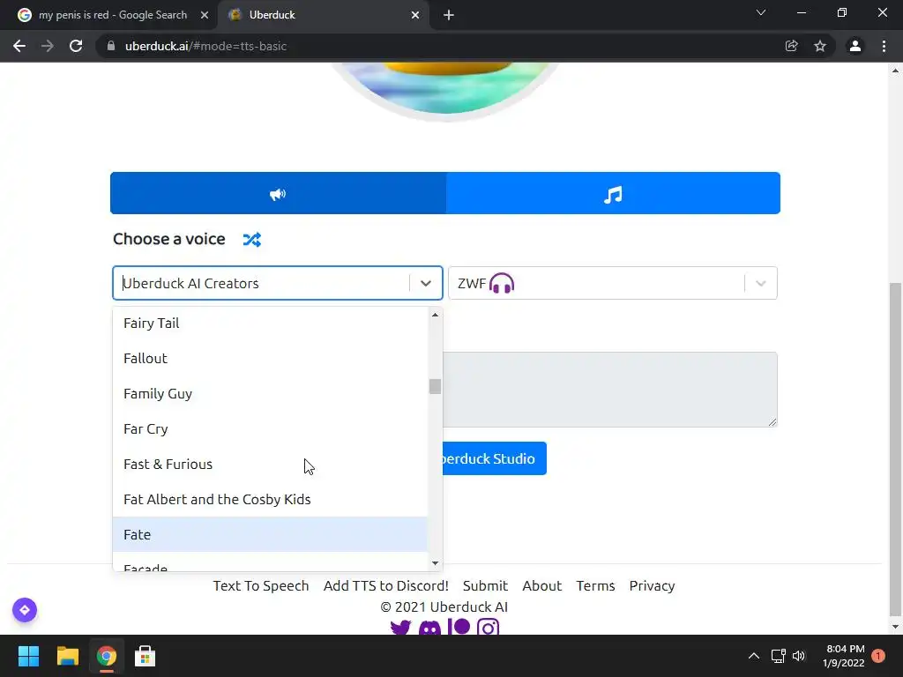Click dropdown list scroll up arrow
The height and width of the screenshot is (677, 903).
(435, 315)
